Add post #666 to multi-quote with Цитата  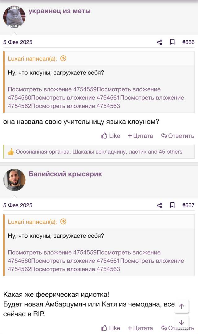tap(140, 136)
